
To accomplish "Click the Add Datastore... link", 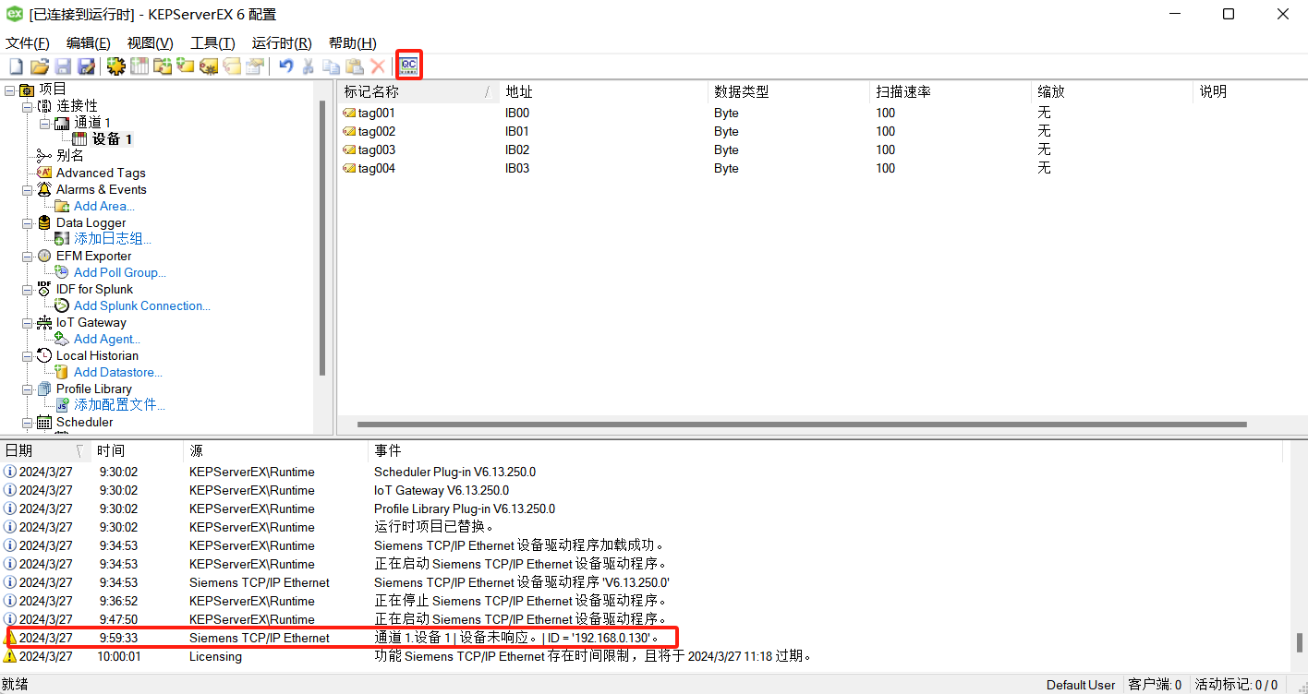I will [x=118, y=372].
